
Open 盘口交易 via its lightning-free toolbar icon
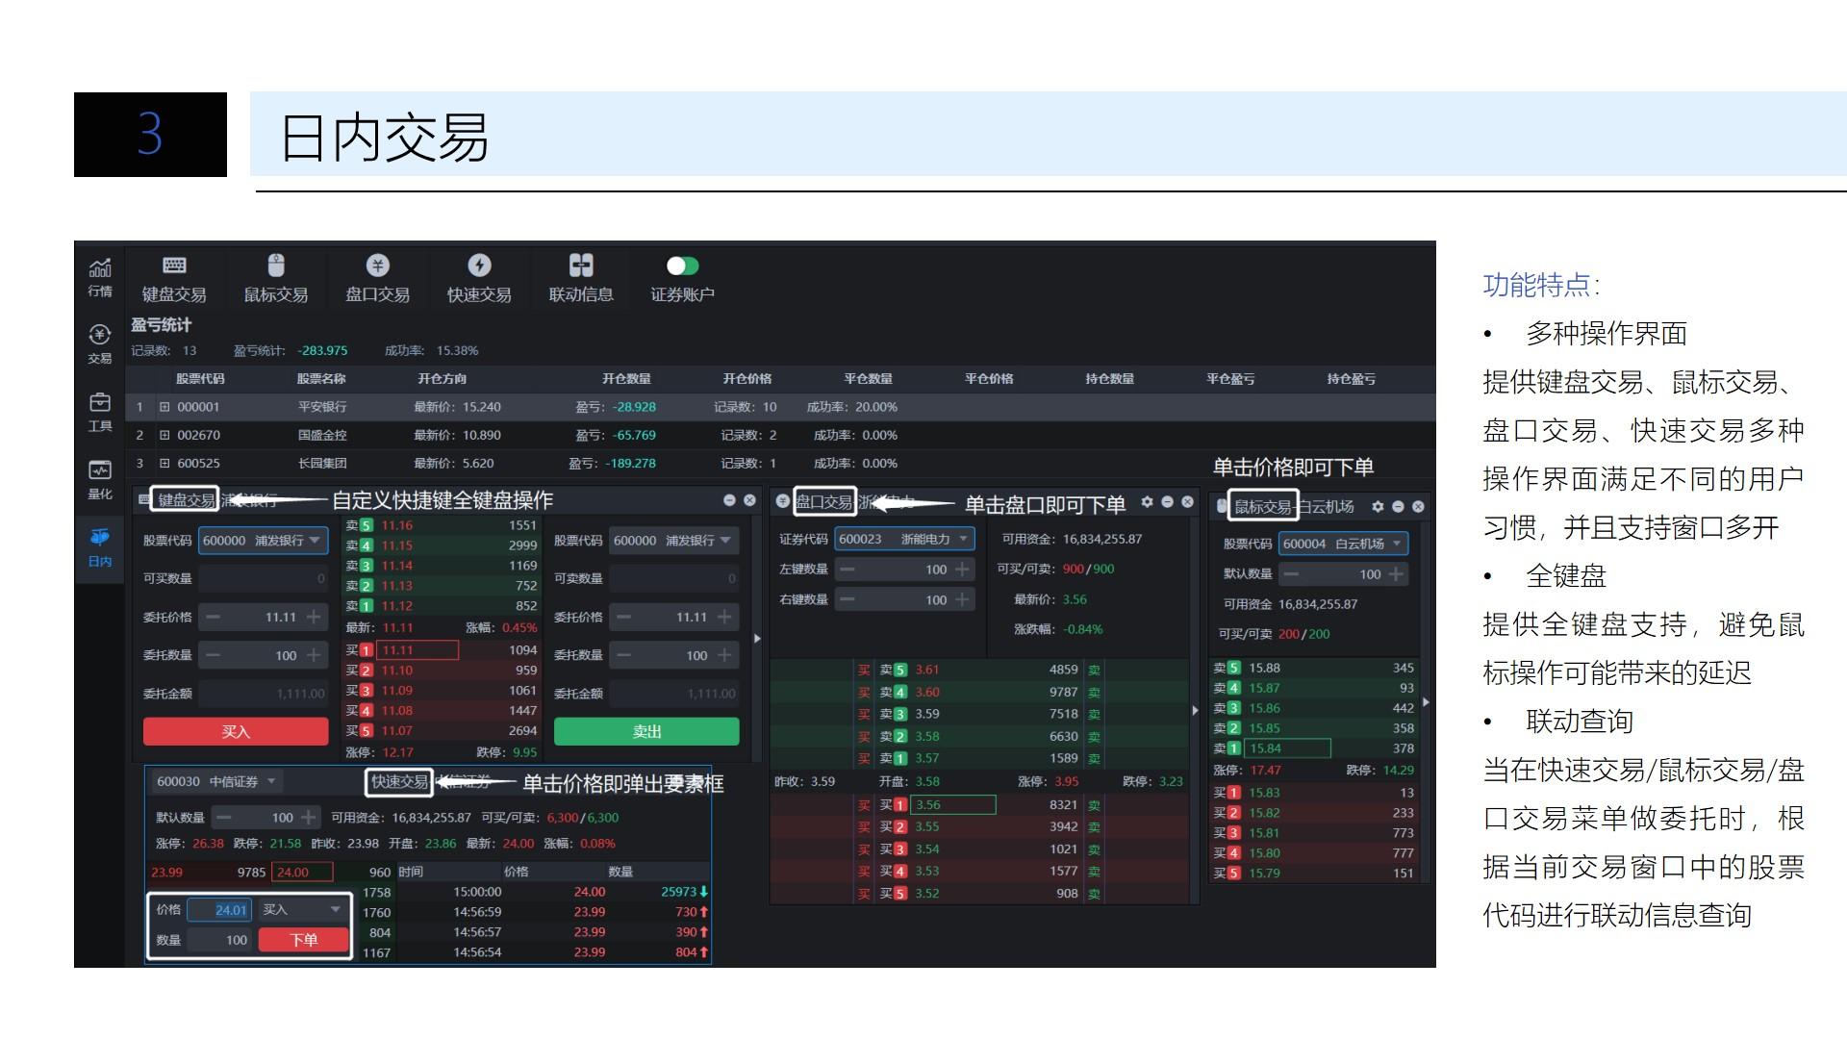(x=378, y=277)
